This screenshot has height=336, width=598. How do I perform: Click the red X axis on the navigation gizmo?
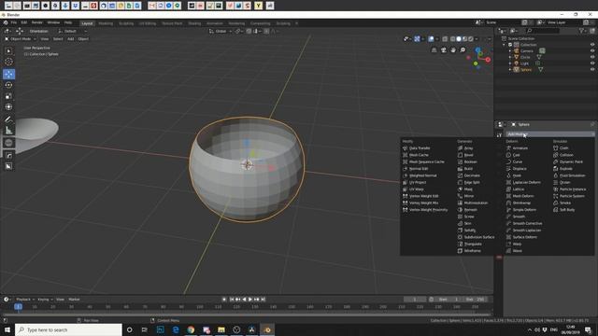[x=488, y=60]
